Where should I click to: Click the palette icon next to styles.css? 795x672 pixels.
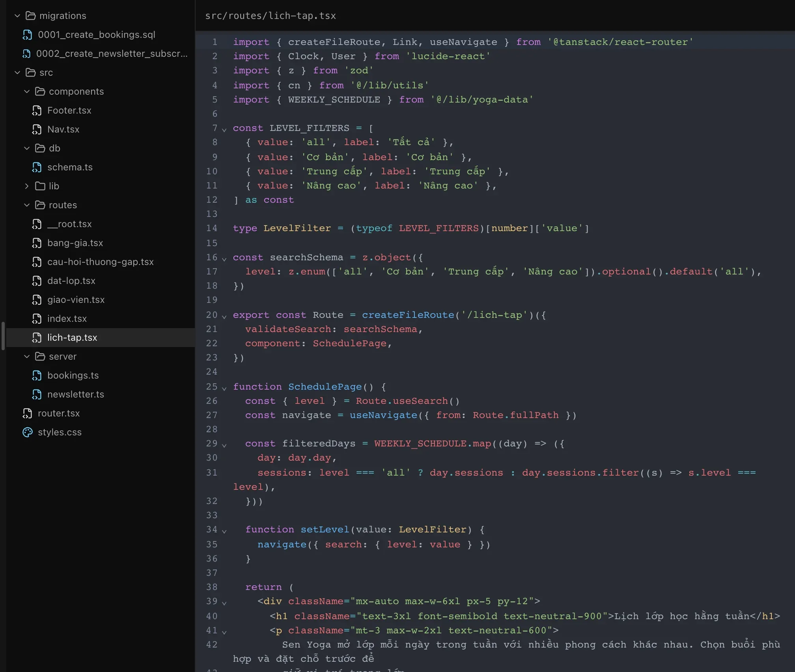point(28,432)
